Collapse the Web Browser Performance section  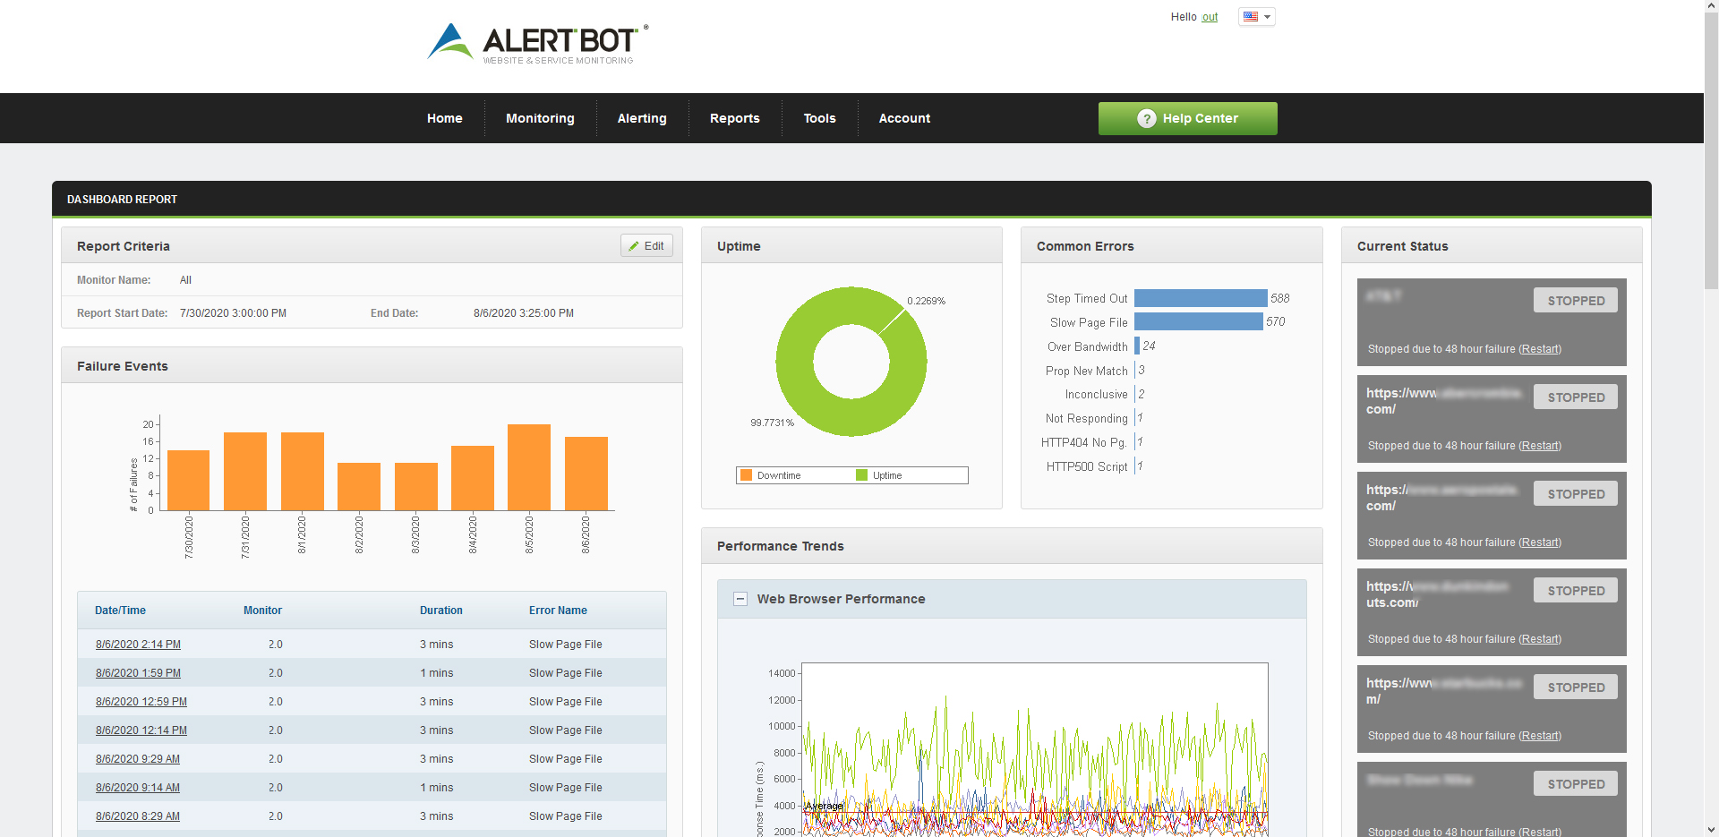740,599
